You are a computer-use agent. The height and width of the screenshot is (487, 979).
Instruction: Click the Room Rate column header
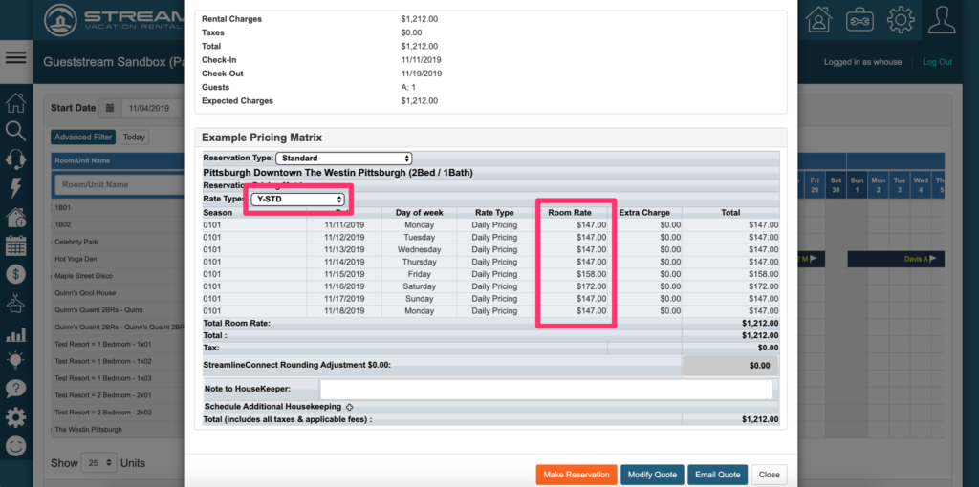point(570,213)
